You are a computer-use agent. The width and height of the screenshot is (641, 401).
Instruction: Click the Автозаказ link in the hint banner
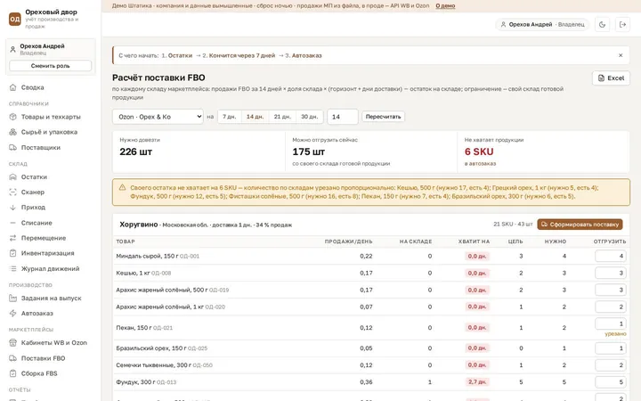coord(306,55)
